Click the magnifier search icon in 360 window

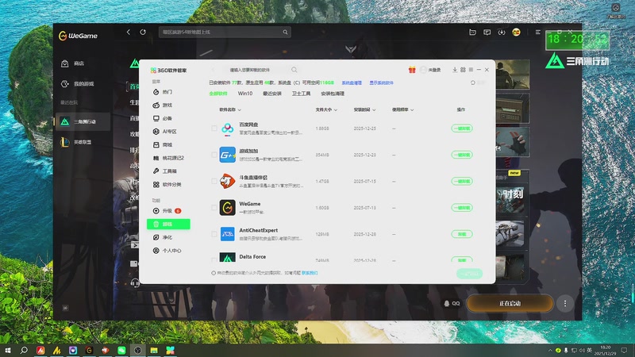(x=294, y=70)
